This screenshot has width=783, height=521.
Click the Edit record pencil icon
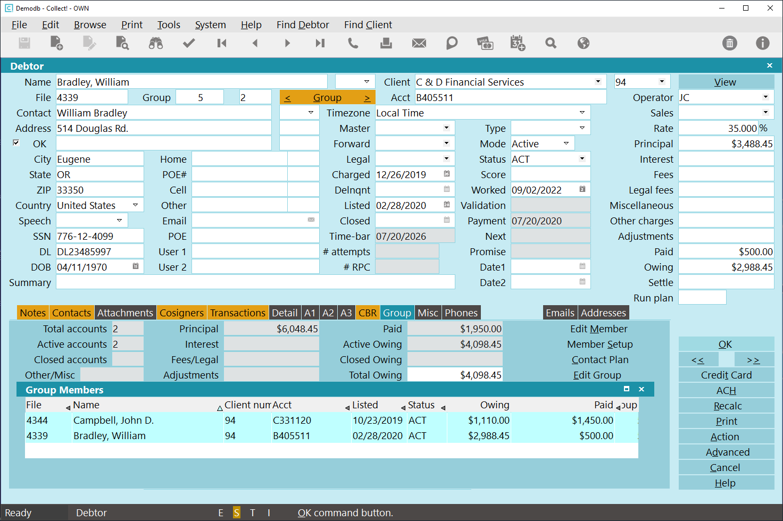coord(89,43)
